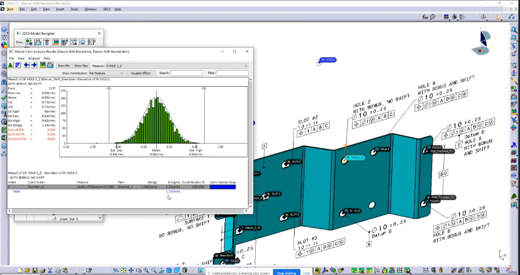Click vertical scrollbar of Monte Carlo results

pyautogui.click(x=250, y=143)
